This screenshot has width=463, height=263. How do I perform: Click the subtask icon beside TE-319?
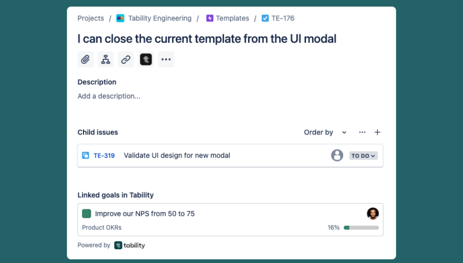pyautogui.click(x=86, y=156)
